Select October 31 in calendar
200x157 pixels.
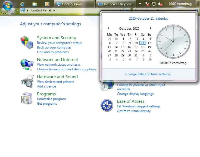(x=136, y=55)
